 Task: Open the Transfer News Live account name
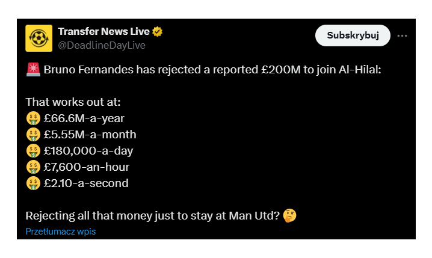pyautogui.click(x=103, y=31)
